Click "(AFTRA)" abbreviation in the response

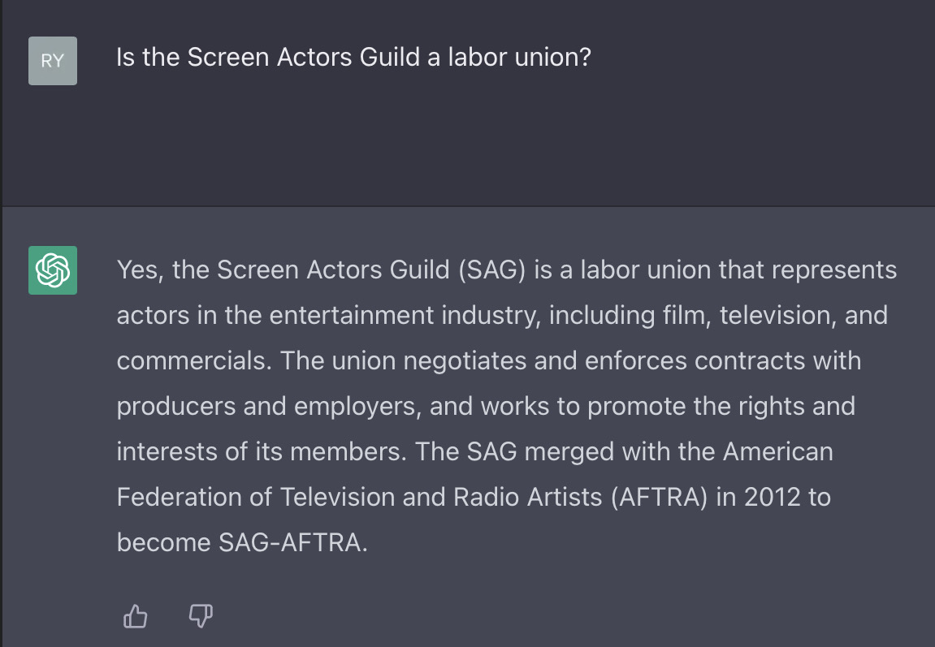pyautogui.click(x=659, y=498)
